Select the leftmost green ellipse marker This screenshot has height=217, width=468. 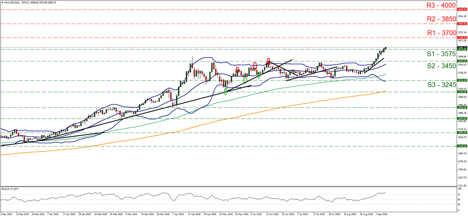226,90
